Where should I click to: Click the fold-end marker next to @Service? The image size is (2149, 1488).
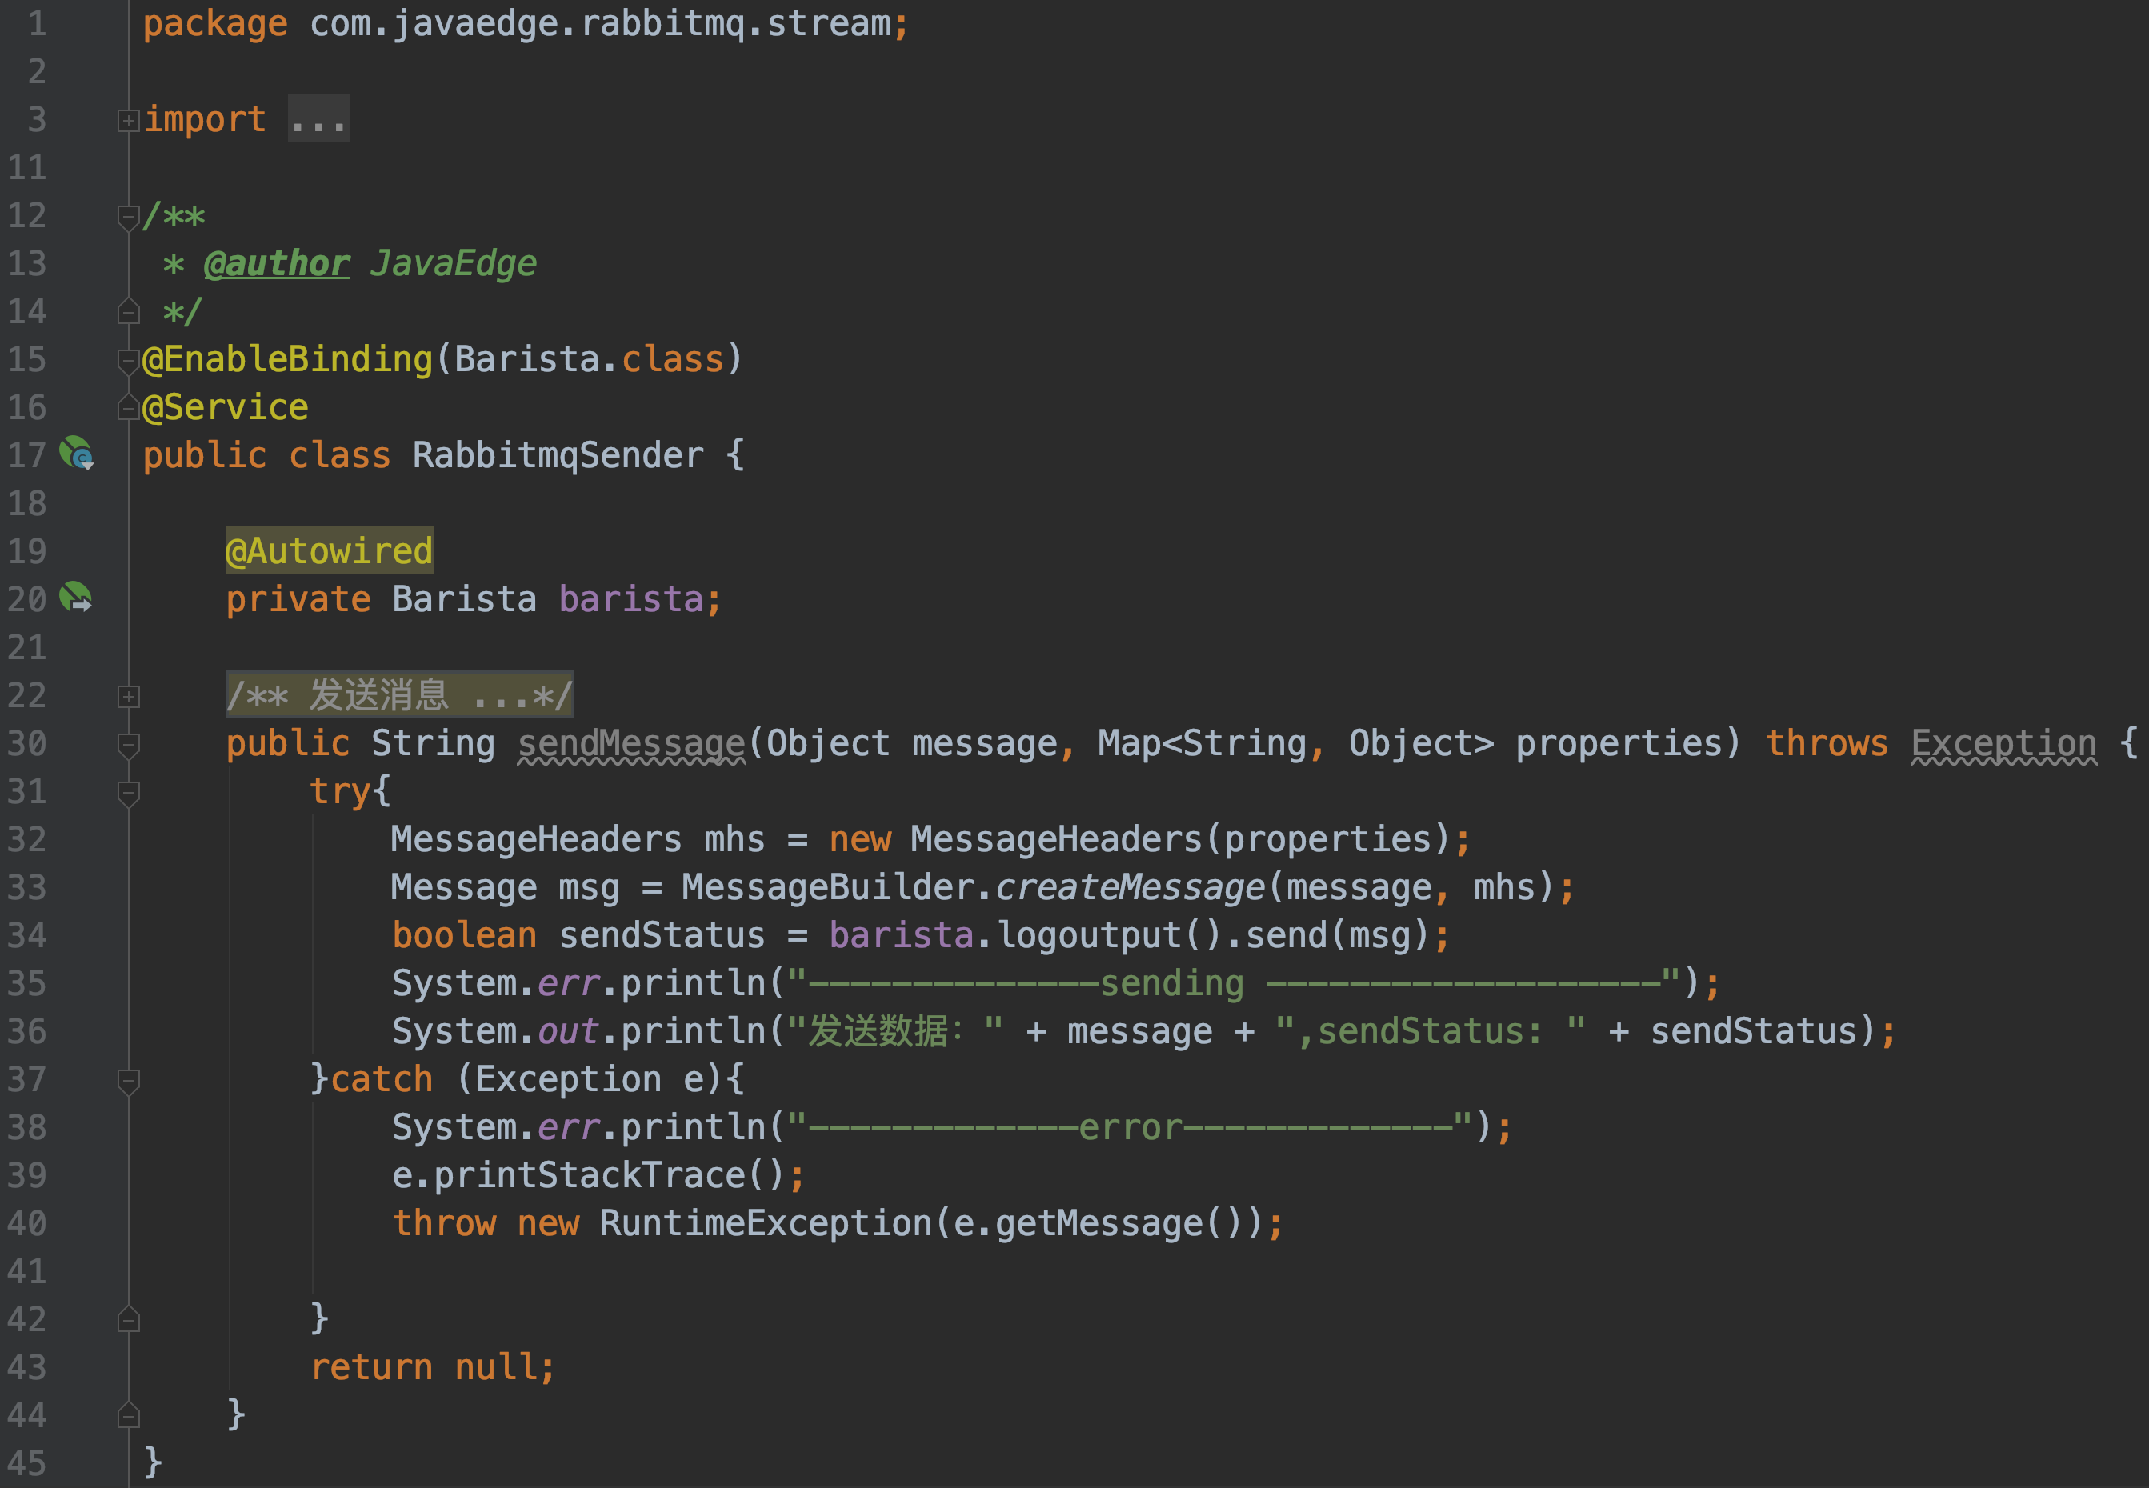[x=129, y=407]
